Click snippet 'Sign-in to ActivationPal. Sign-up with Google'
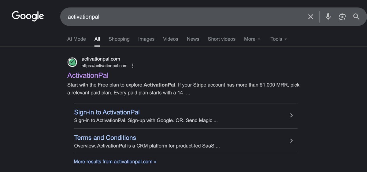This screenshot has width=367, height=172. (x=146, y=120)
